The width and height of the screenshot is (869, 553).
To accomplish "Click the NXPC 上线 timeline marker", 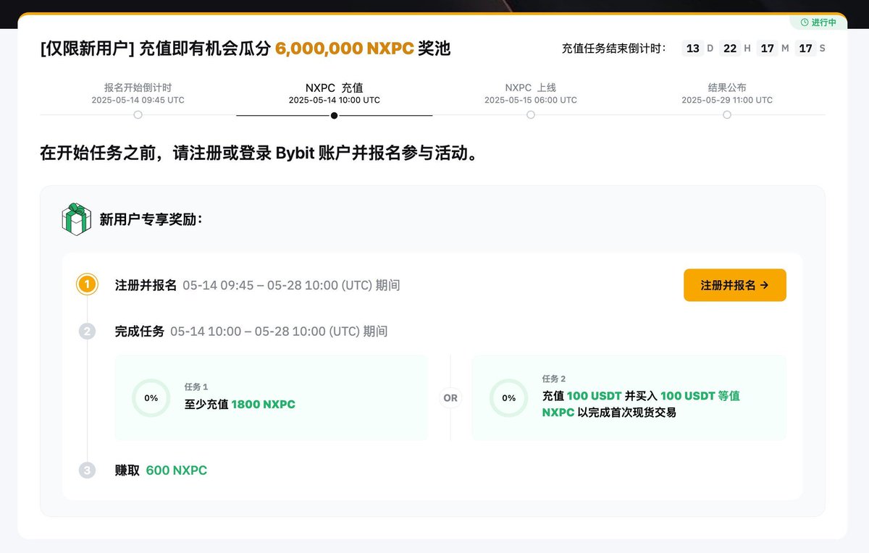I will point(531,115).
